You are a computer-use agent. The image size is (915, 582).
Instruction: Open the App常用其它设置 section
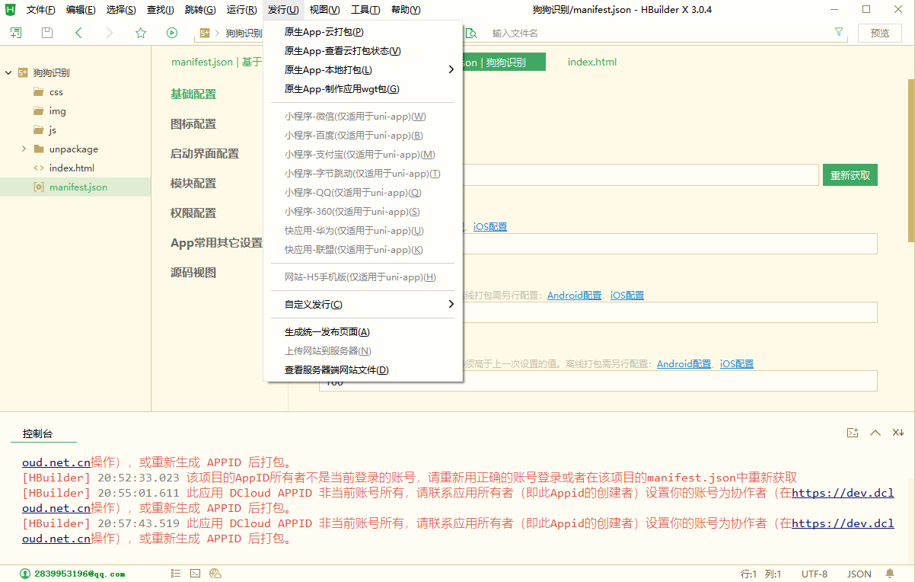(216, 242)
